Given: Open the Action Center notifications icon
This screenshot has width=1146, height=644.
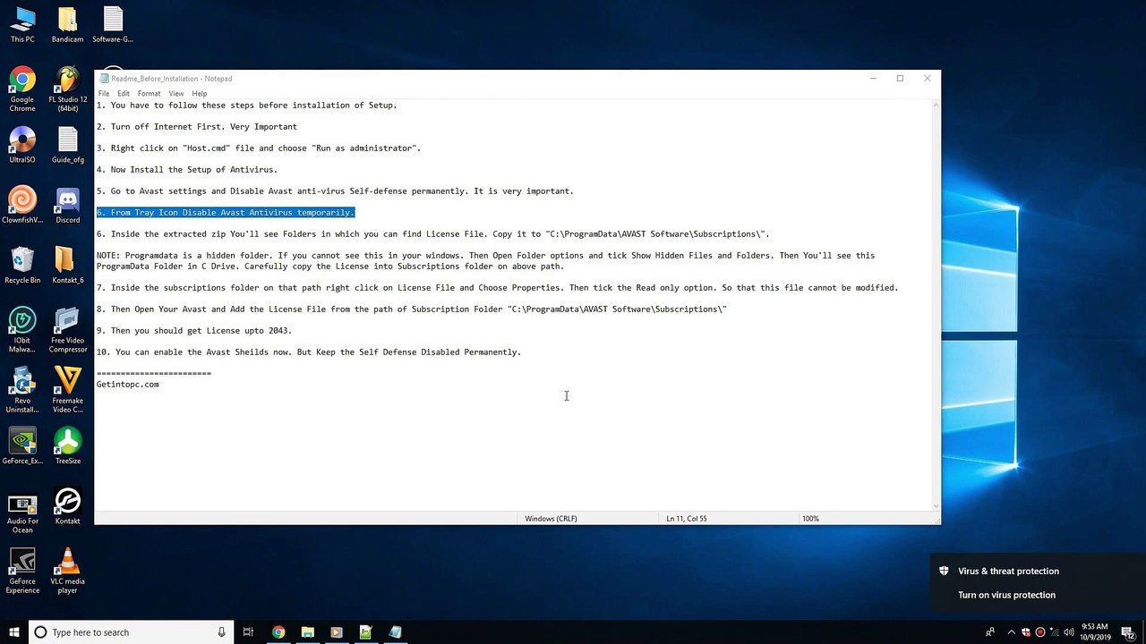Looking at the screenshot, I should tap(1129, 632).
